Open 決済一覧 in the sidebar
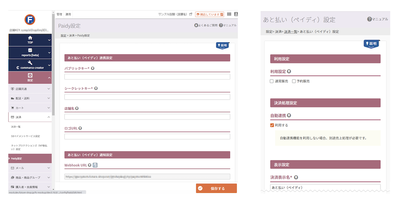The image size is (400, 200). click(x=16, y=126)
